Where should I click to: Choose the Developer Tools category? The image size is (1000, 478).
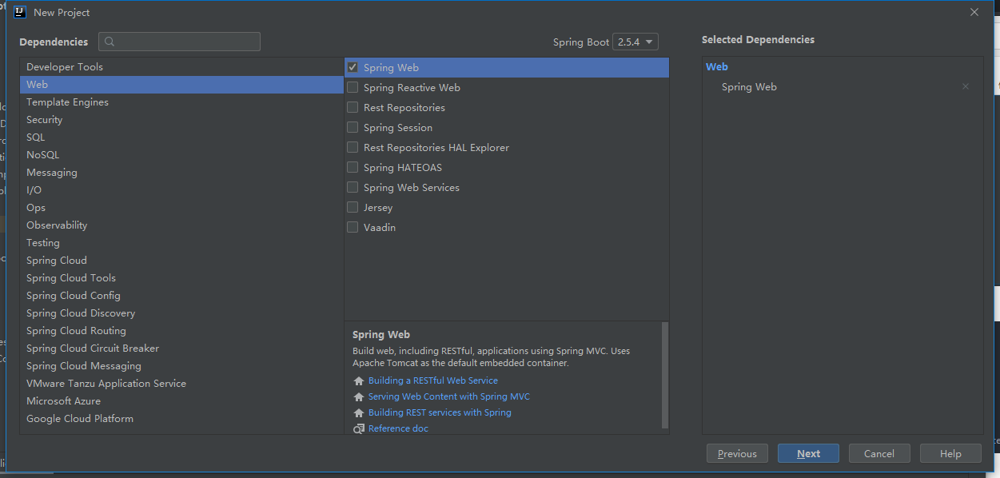[x=181, y=67]
